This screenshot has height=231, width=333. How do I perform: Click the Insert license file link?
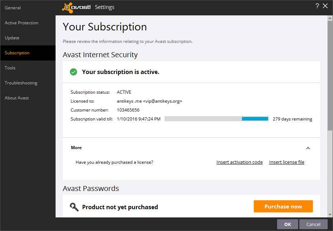pyautogui.click(x=287, y=162)
